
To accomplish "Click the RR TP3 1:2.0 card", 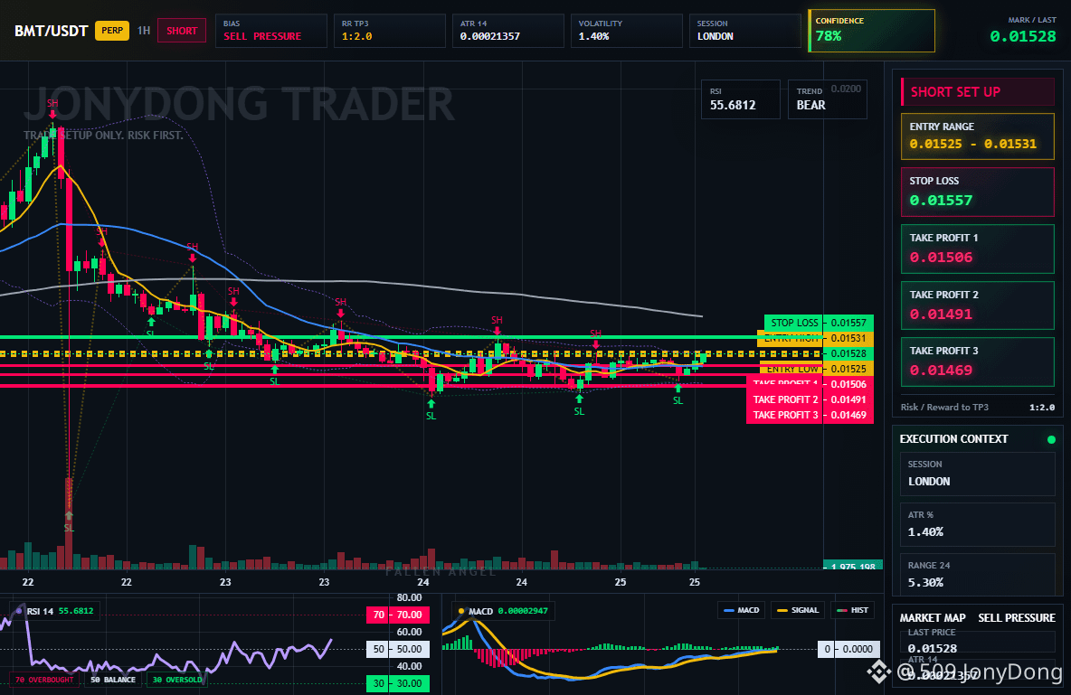I will click(389, 31).
